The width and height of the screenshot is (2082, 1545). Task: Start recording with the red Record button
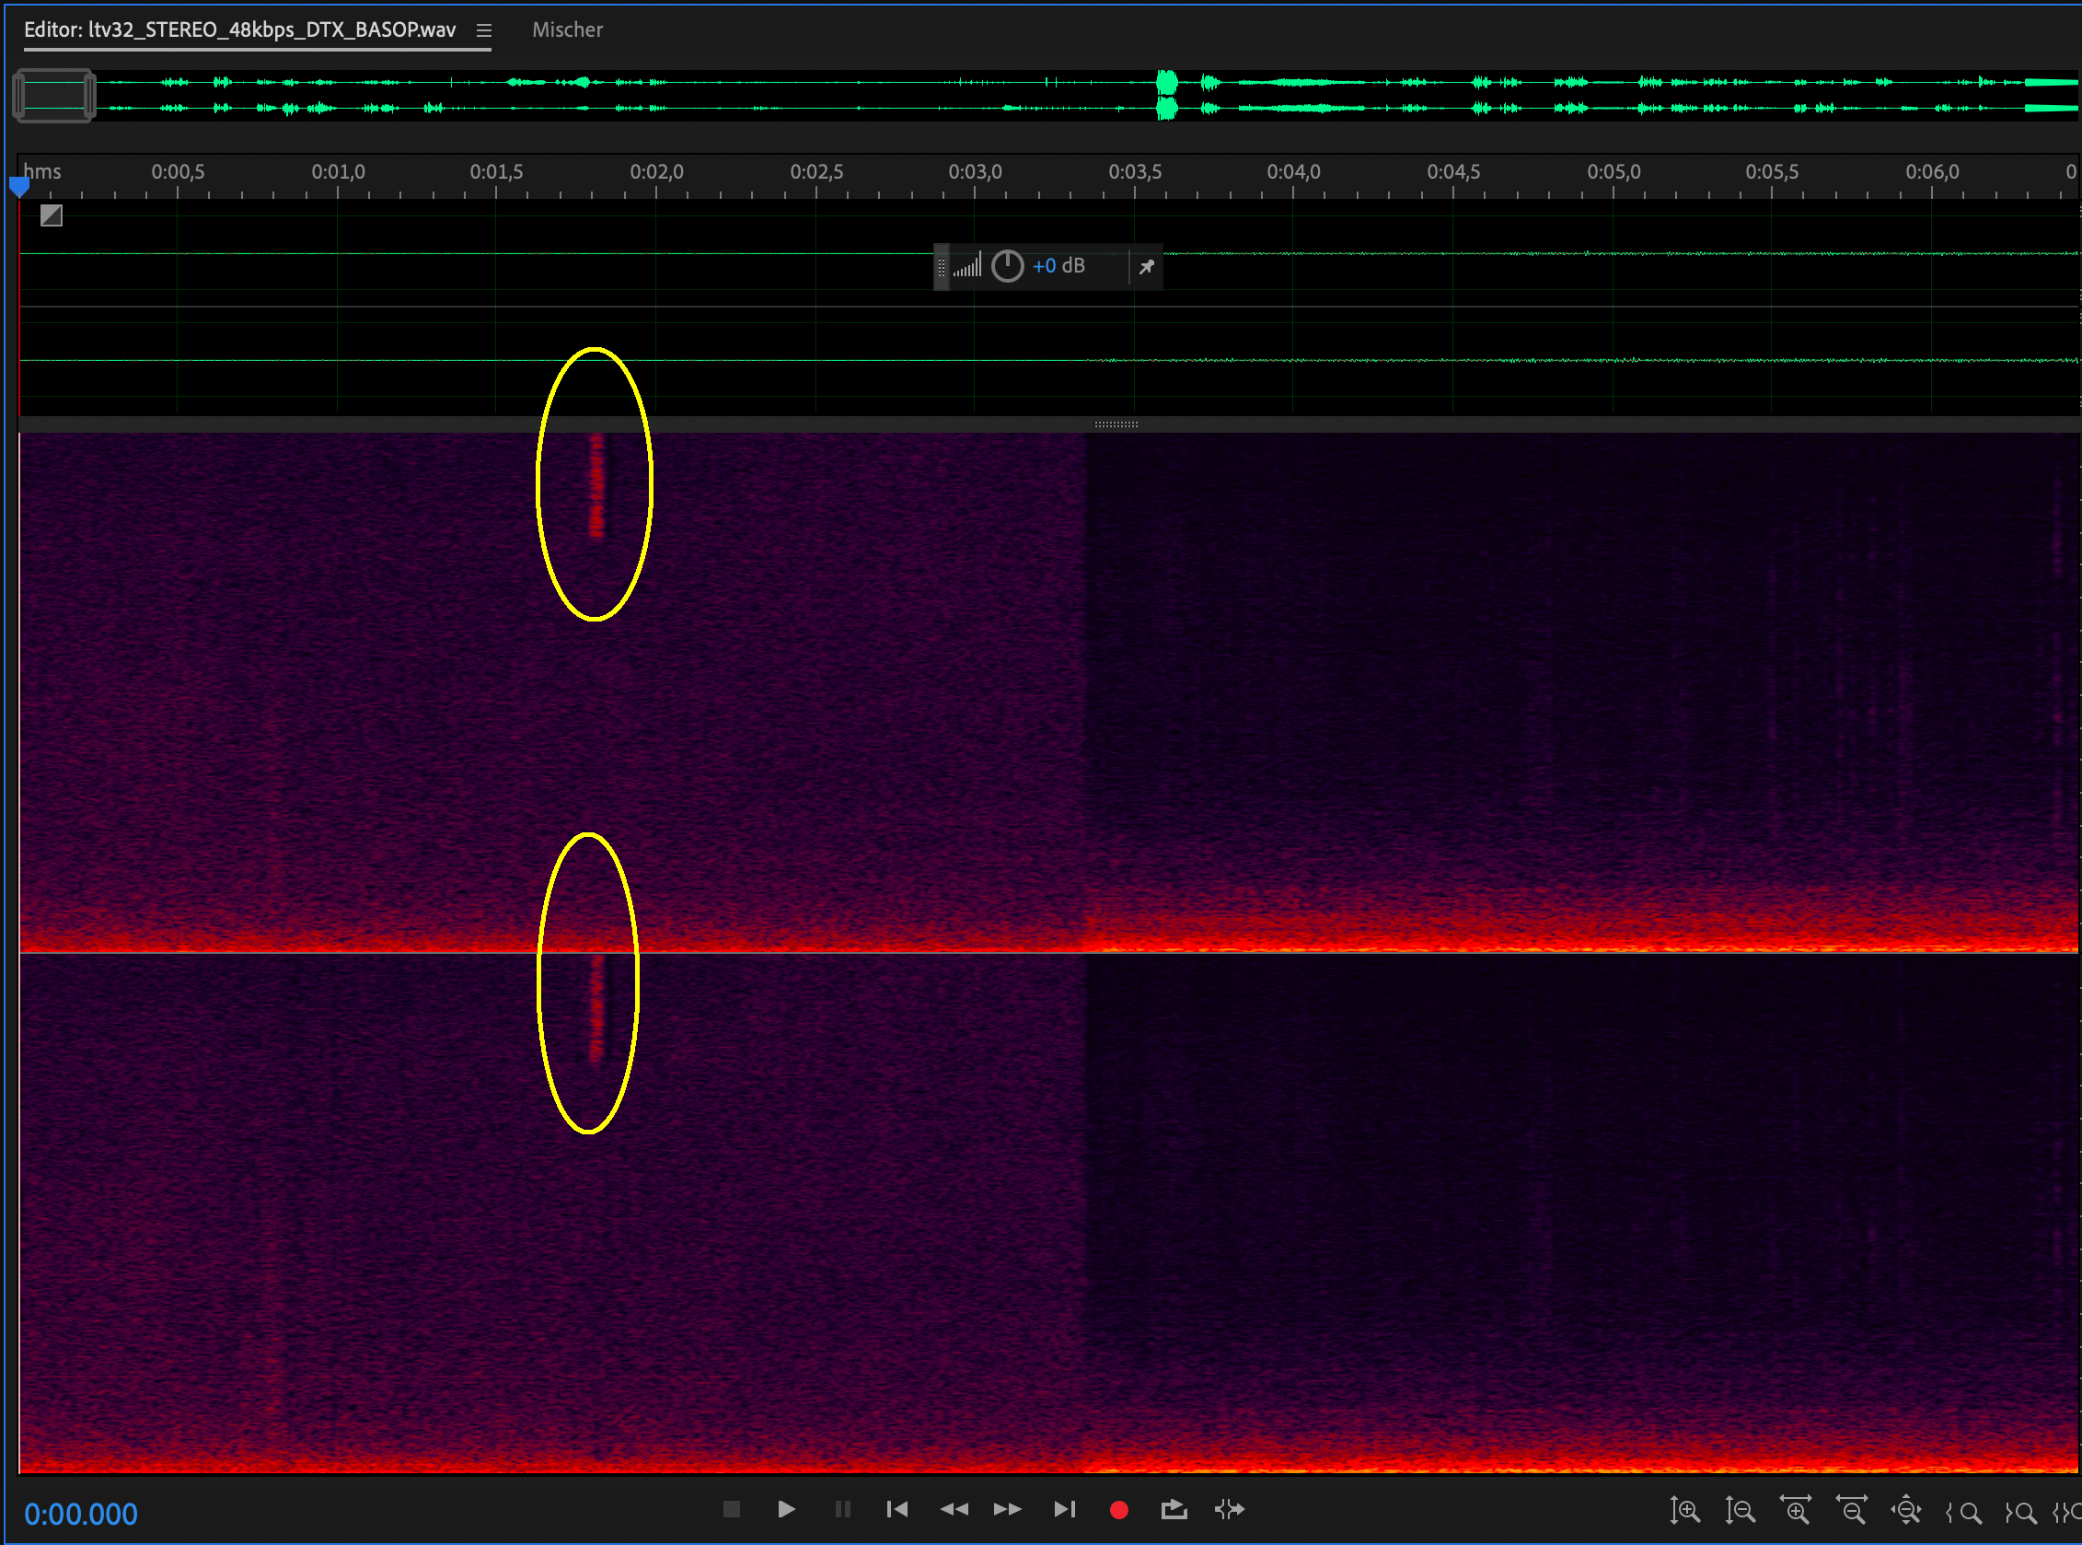(1118, 1509)
